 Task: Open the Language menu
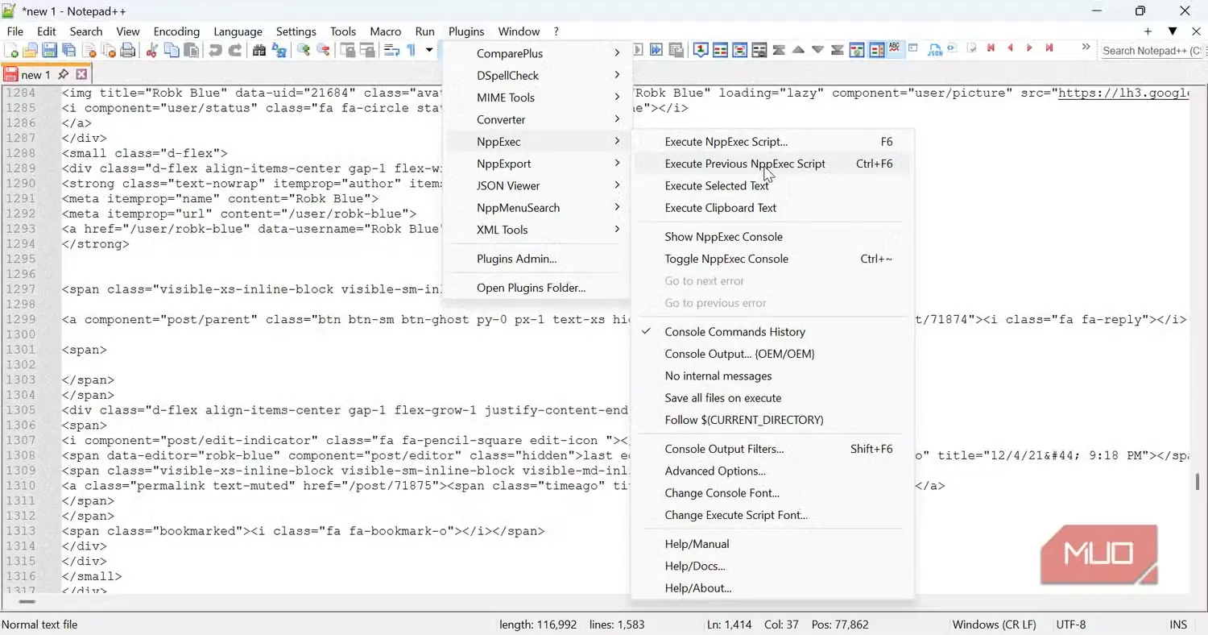tap(238, 31)
